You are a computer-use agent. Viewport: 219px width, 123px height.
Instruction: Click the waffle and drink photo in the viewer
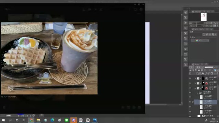coord(49,58)
